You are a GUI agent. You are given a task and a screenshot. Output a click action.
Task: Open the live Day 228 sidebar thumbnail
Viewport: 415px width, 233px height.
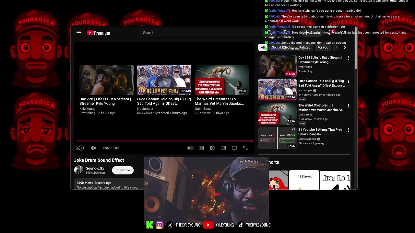[x=277, y=66]
